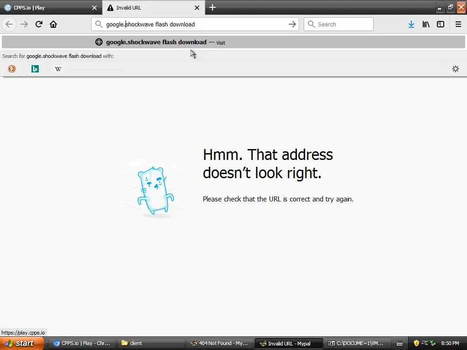Switch to 404 Not Found Mypal window
467x350 pixels.
[x=219, y=343]
